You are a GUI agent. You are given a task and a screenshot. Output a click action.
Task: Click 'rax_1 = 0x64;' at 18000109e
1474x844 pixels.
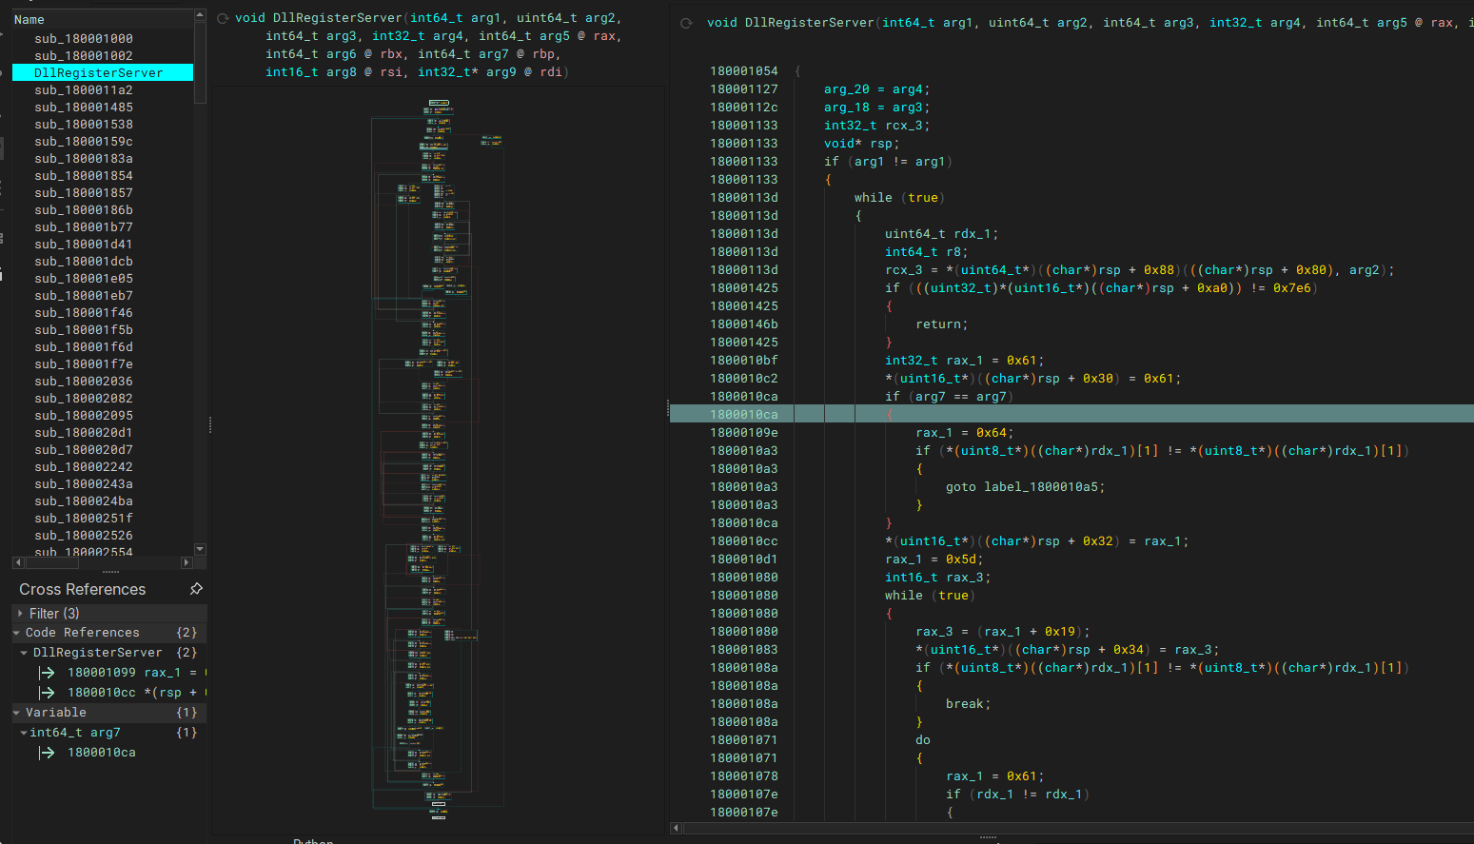(x=964, y=432)
